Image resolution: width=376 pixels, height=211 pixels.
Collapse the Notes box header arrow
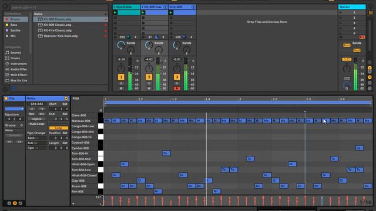coord(66,98)
